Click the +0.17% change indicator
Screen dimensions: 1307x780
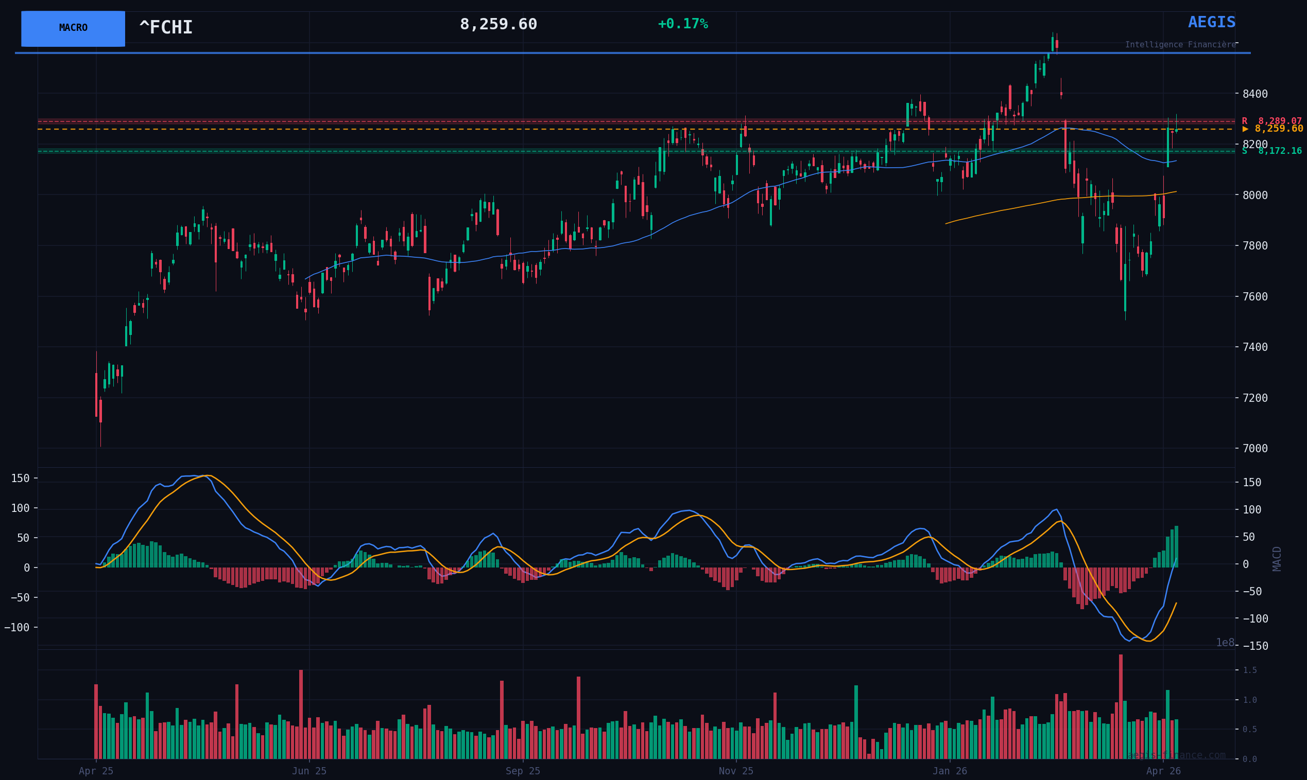coord(682,24)
